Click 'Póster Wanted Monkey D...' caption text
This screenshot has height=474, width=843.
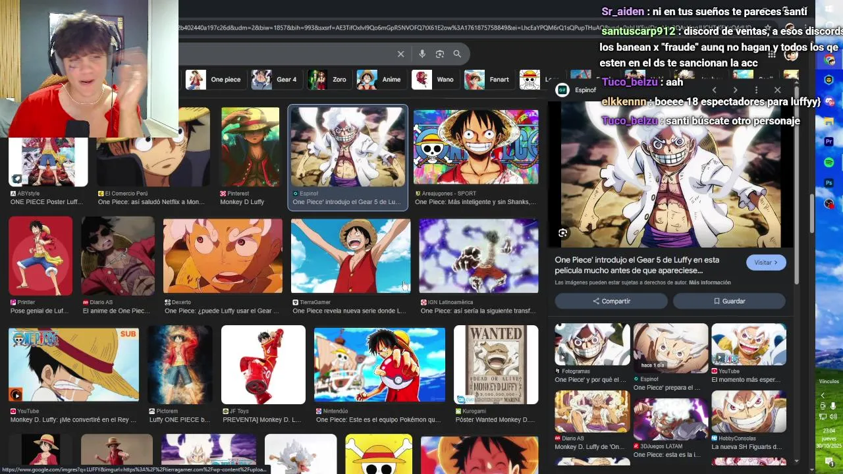[495, 420]
